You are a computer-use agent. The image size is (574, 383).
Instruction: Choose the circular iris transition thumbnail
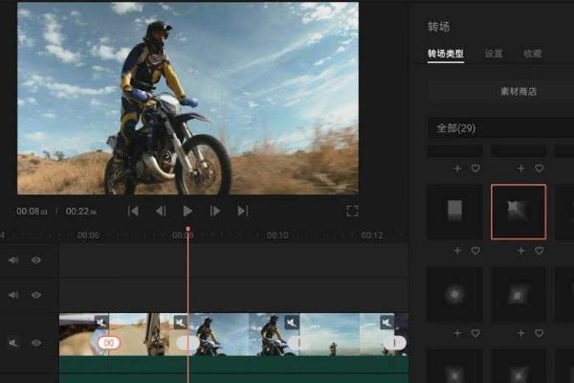point(455,294)
